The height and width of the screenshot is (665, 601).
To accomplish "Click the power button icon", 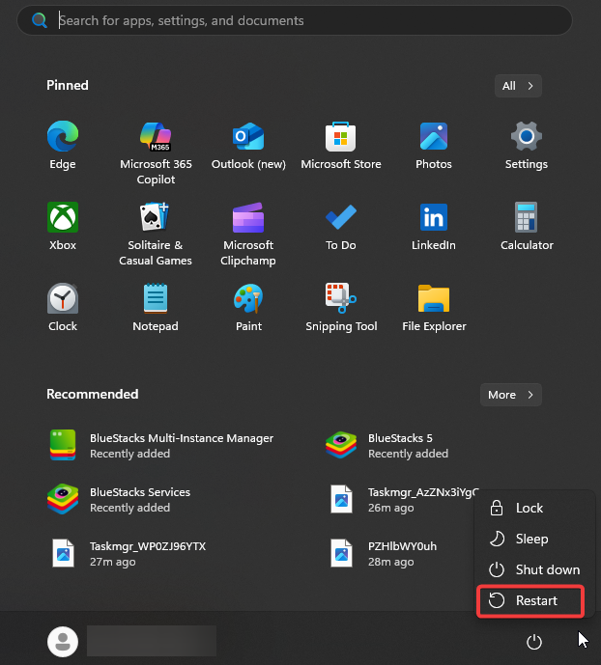I will (x=534, y=642).
